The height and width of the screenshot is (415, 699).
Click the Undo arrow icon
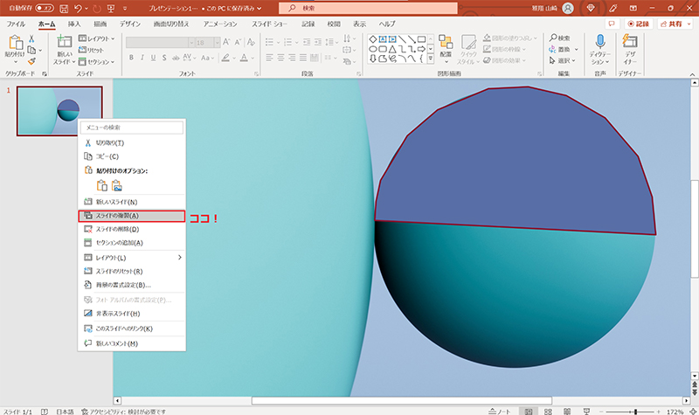click(x=78, y=8)
